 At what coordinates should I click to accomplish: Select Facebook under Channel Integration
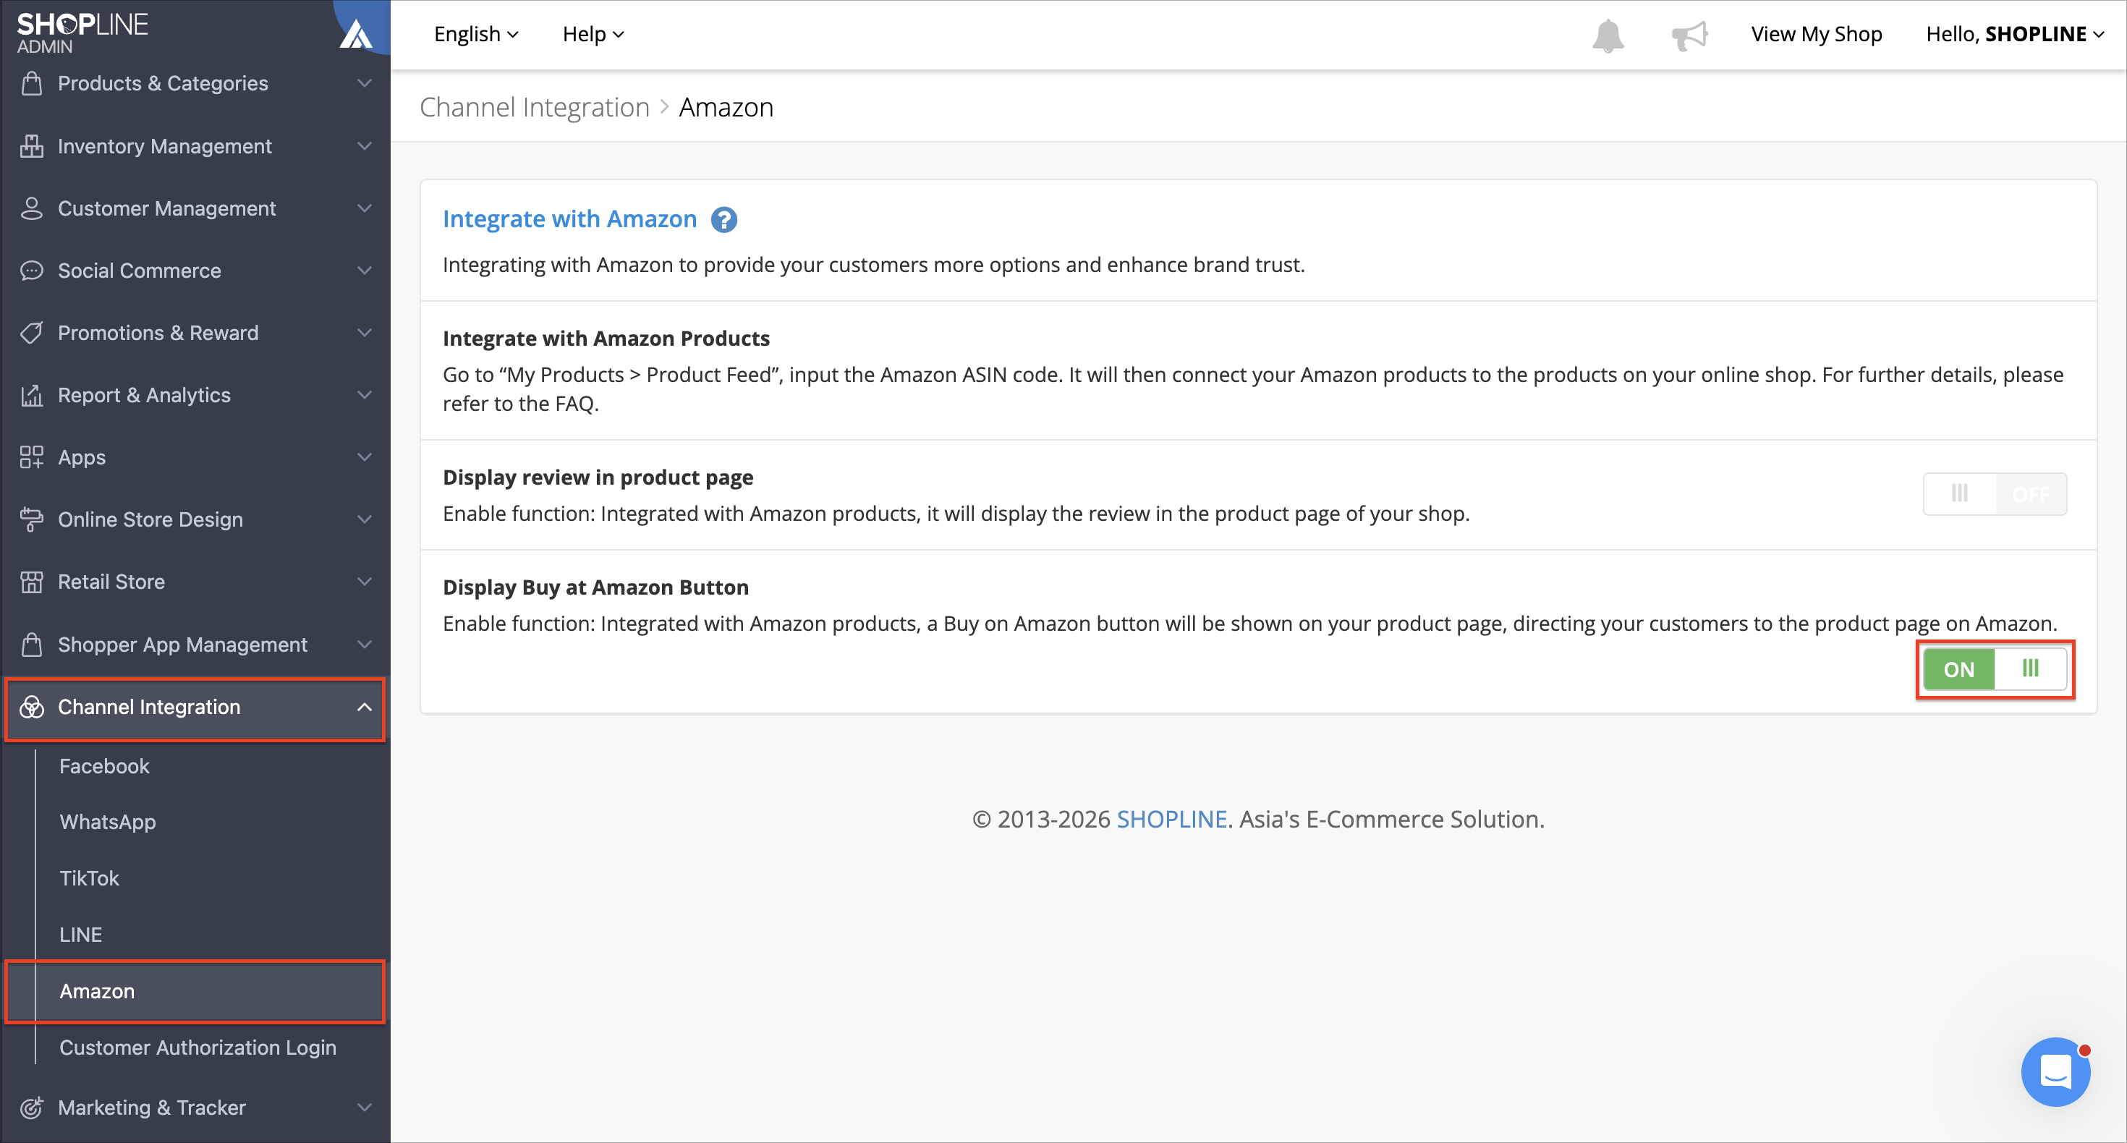click(x=104, y=766)
